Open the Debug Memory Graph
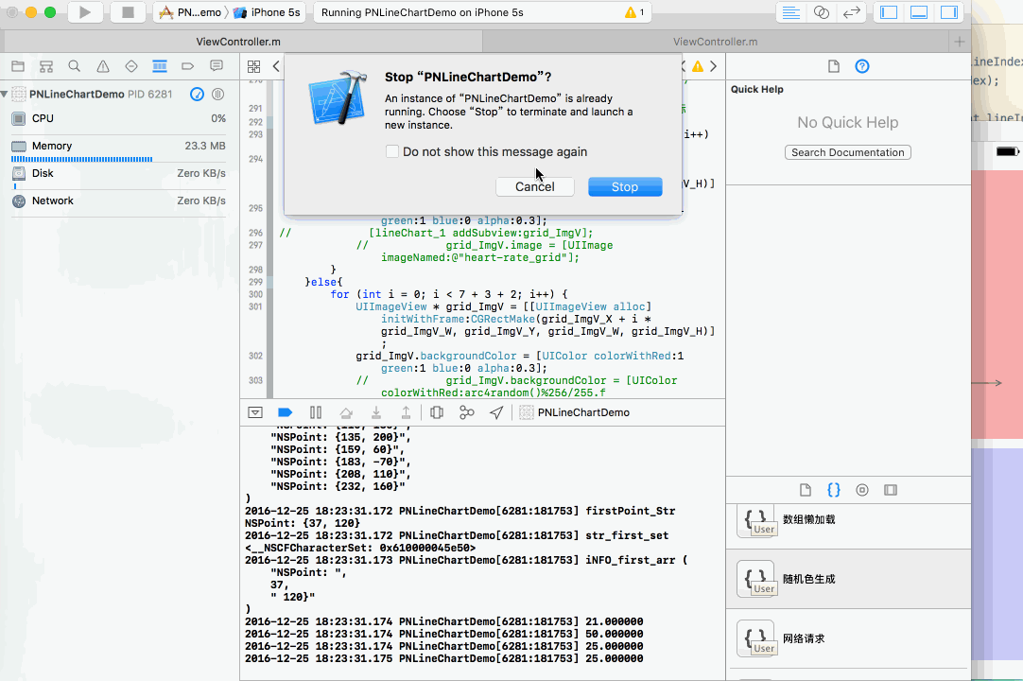The image size is (1023, 681). tap(466, 412)
